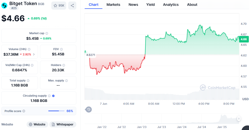The height and width of the screenshot is (130, 249).
Task: Click the chart history clock icon
Action: pos(89,110)
